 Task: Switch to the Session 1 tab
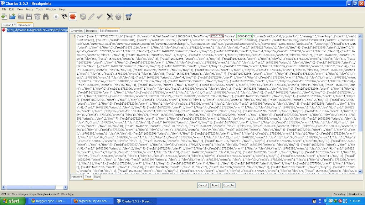(9, 25)
